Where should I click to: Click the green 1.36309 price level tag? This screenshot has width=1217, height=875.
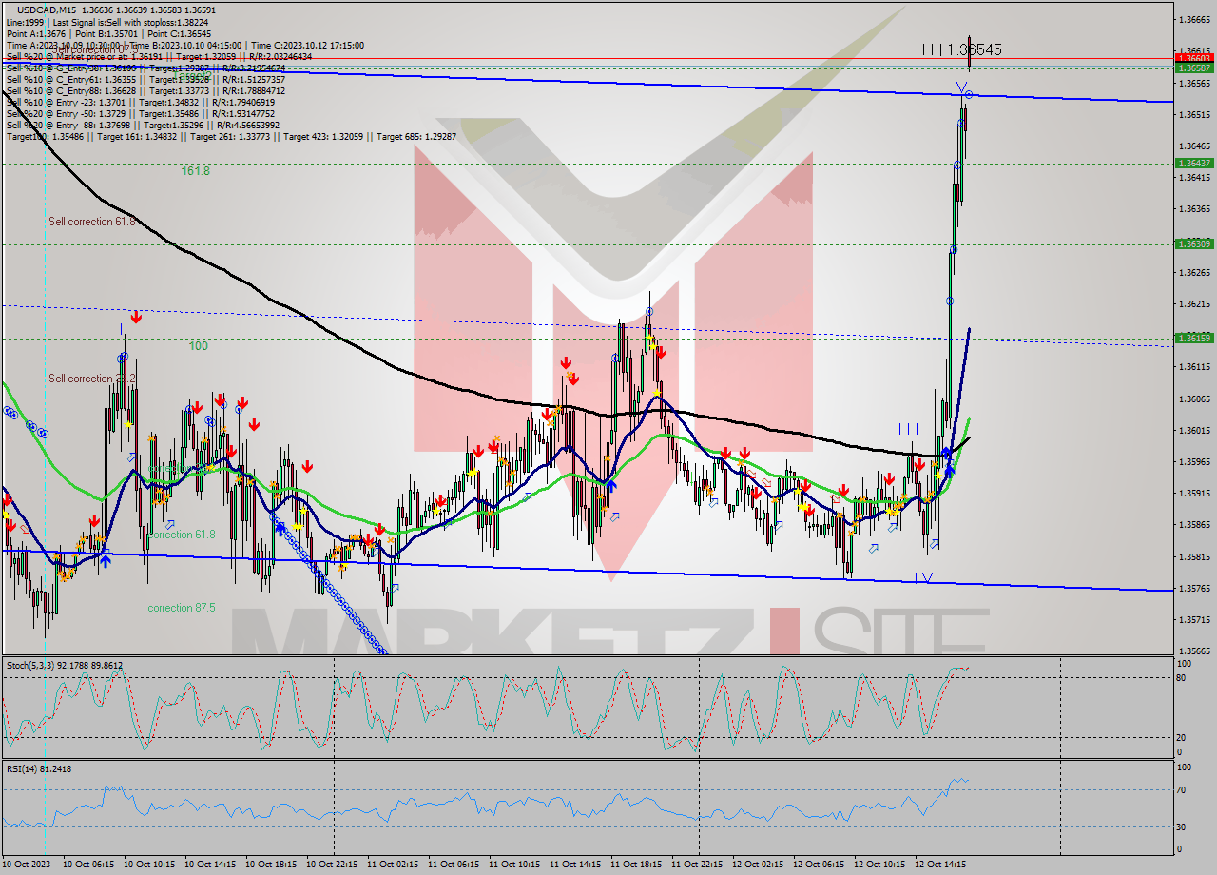[1193, 243]
